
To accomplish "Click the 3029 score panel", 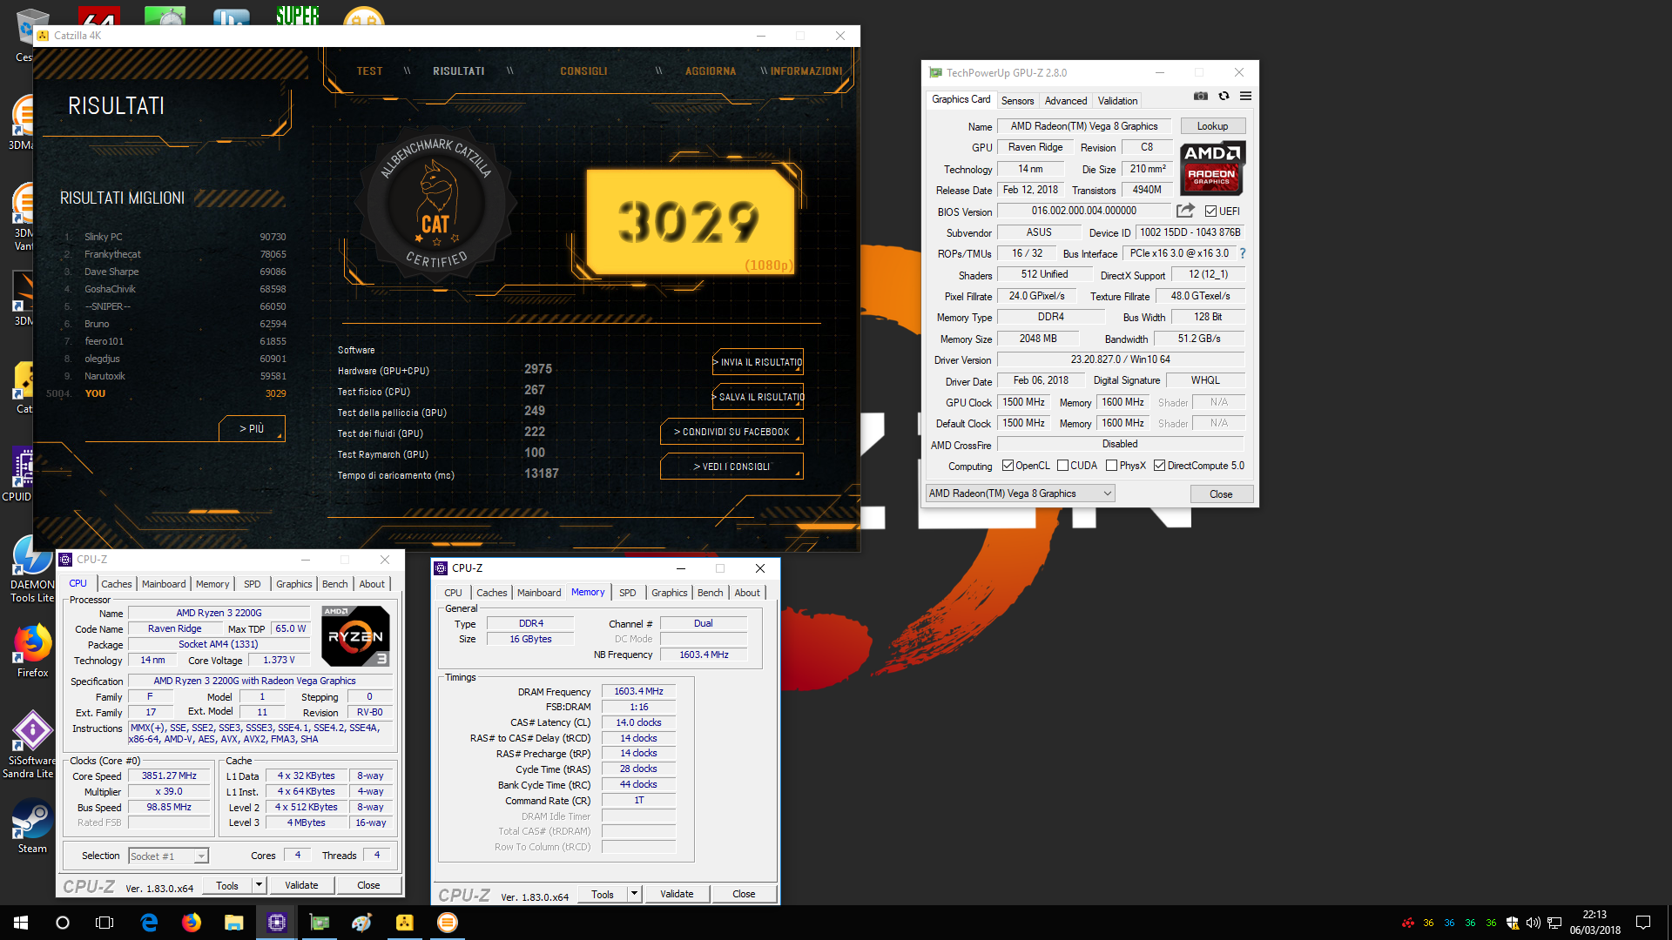I will click(690, 221).
